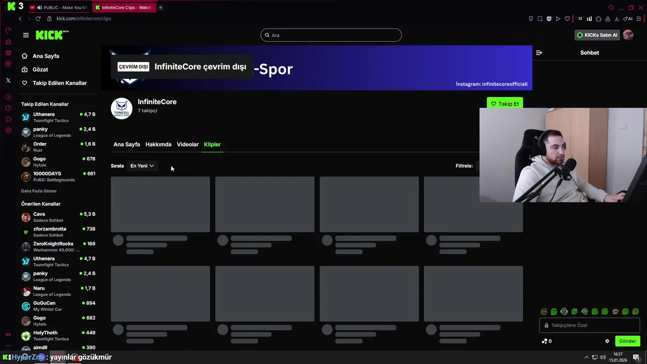Switch to YouTube PUBLIC browser tab
Image resolution: width=647 pixels, height=364 pixels.
pos(59,8)
